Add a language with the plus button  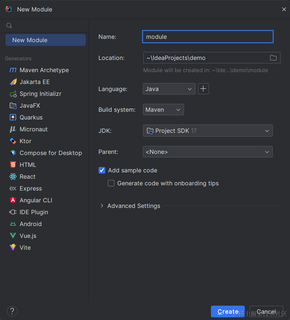203,89
